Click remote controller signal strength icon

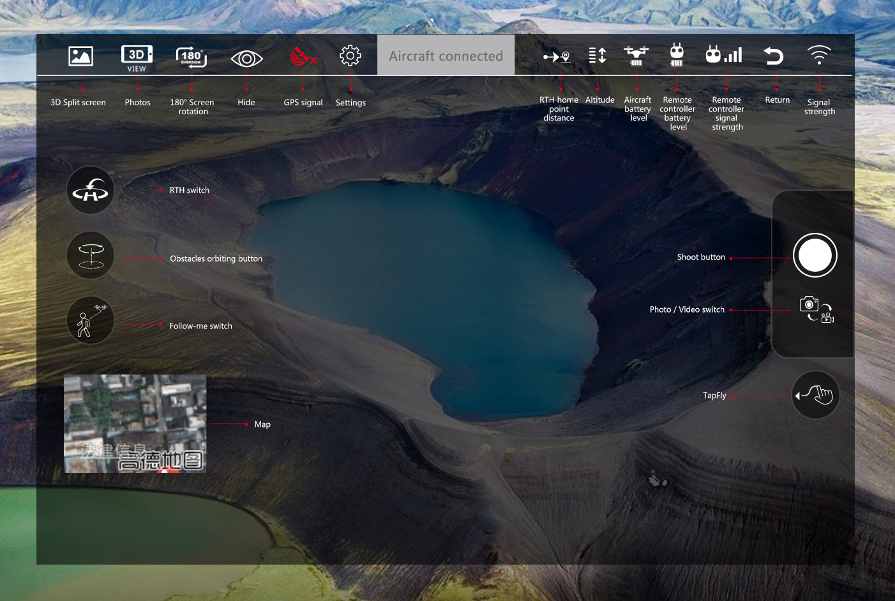pyautogui.click(x=724, y=54)
